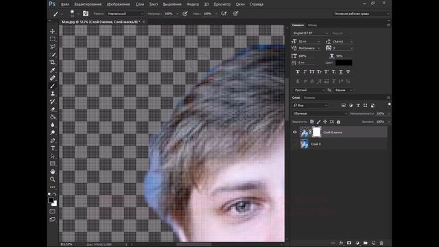Screen dimensions: 439x247
Task: Switch to the Каналы tab
Action: point(309,97)
